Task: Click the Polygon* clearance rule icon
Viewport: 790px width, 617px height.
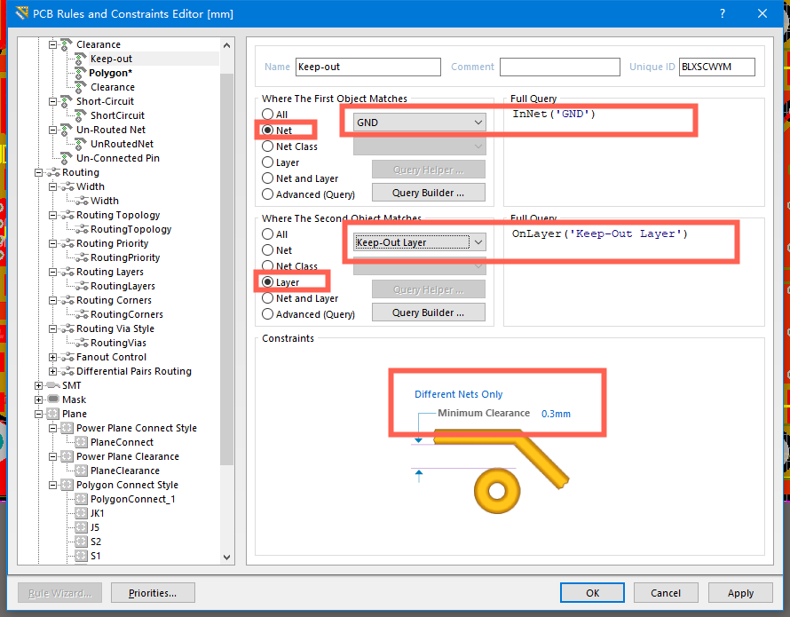Action: pos(80,73)
